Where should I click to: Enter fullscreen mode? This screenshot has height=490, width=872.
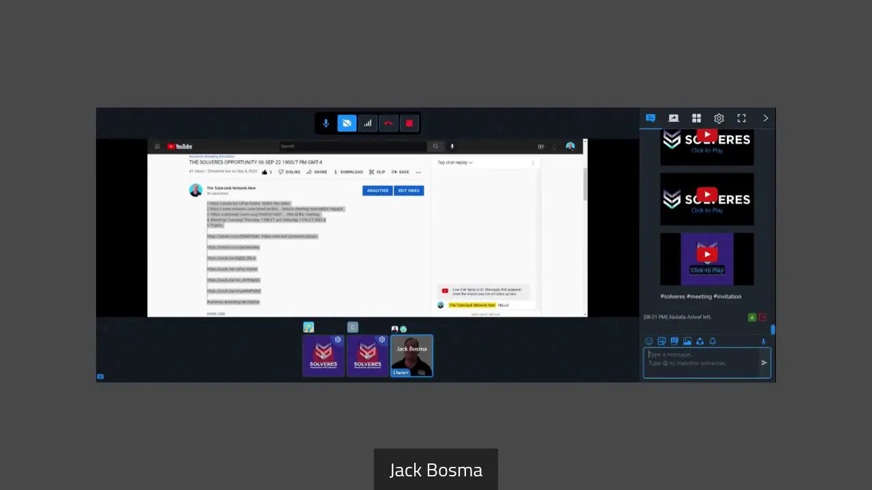pos(742,118)
